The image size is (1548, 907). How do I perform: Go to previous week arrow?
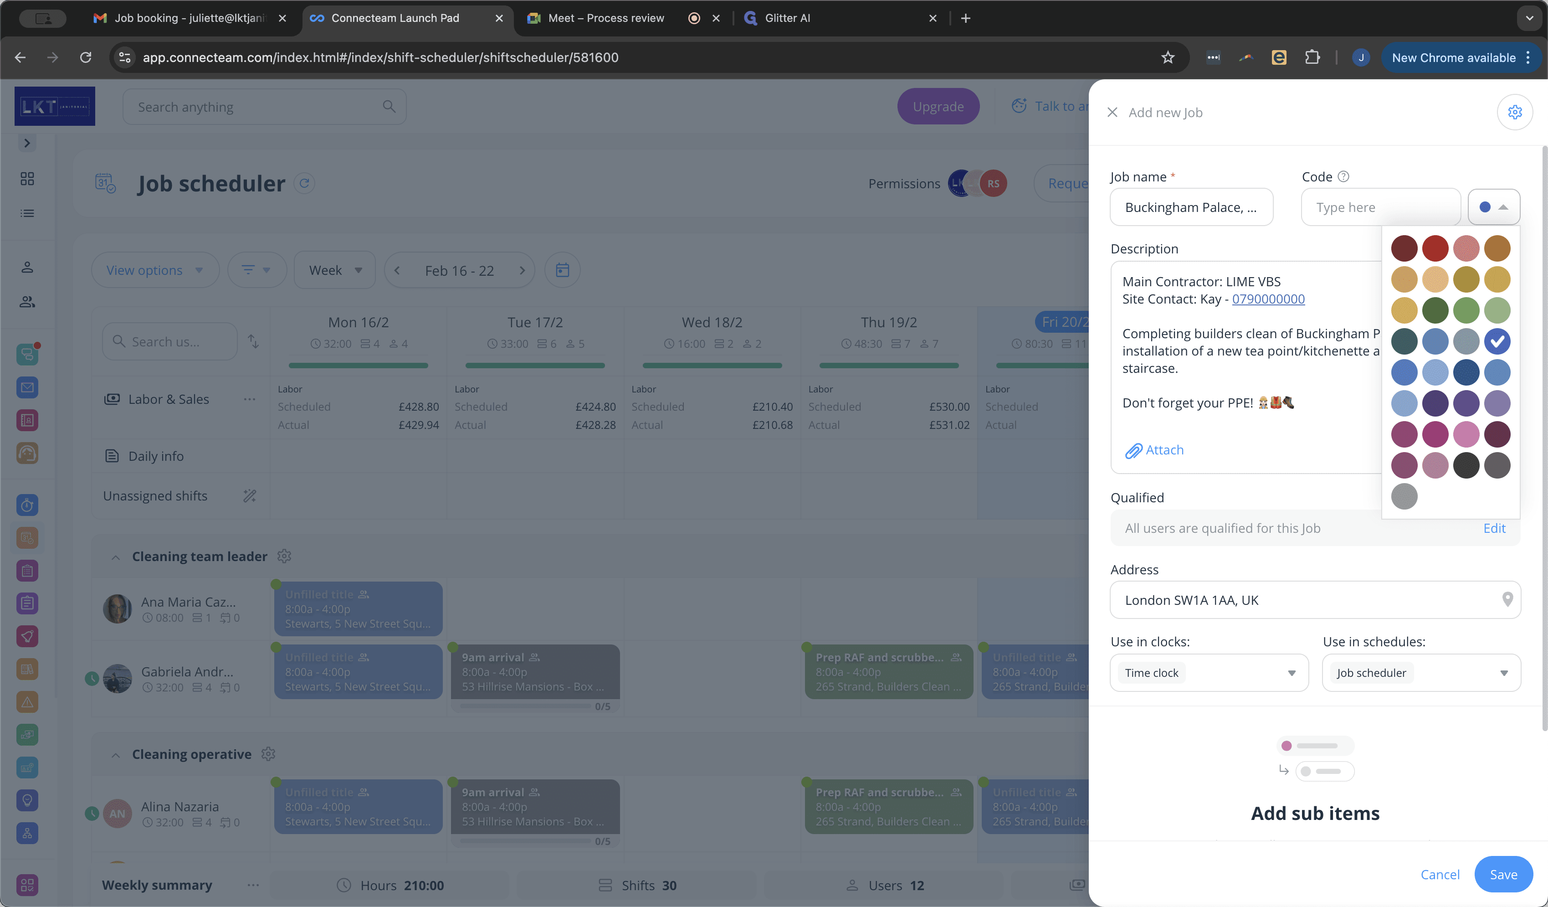[397, 270]
